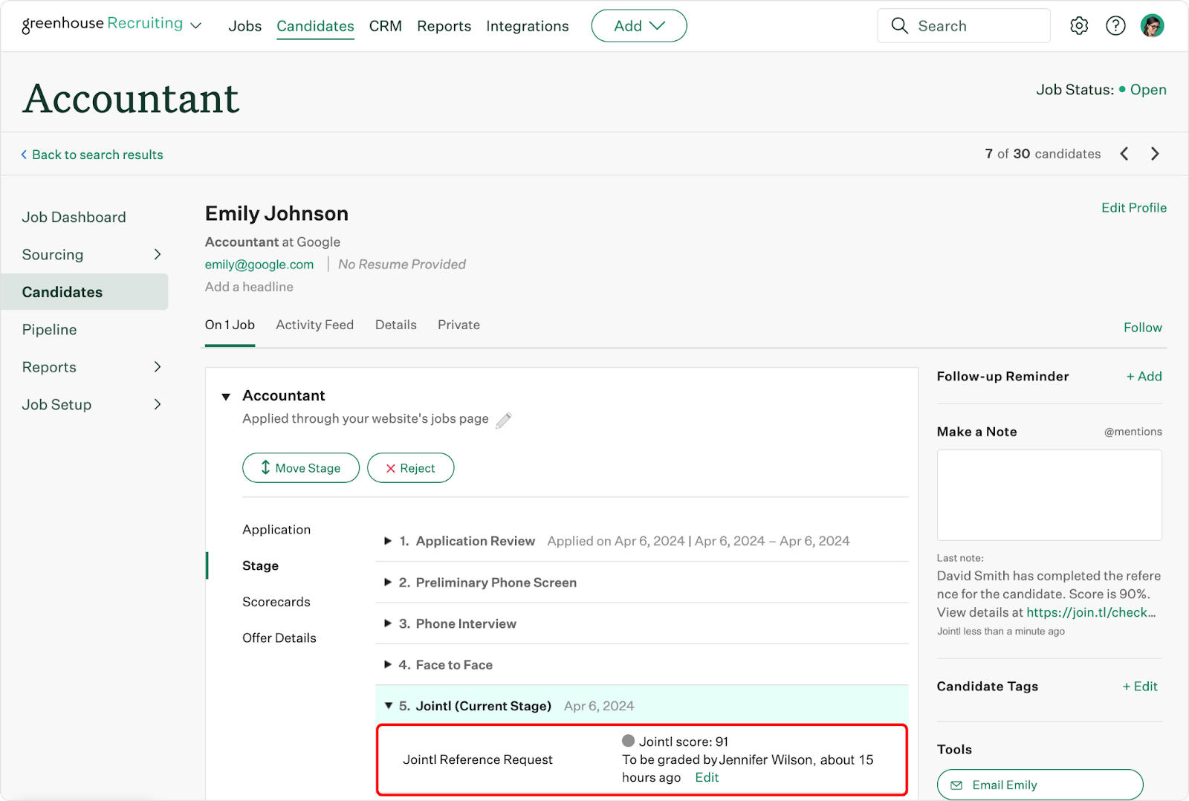Image resolution: width=1189 pixels, height=801 pixels.
Task: Click the No Resume Provided text
Action: (402, 265)
